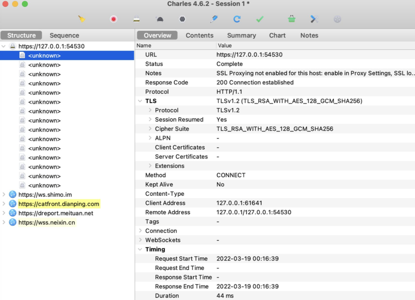Screen dimensions: 415x300
Task: Click the Duration value 44 ms
Action: [x=225, y=296]
